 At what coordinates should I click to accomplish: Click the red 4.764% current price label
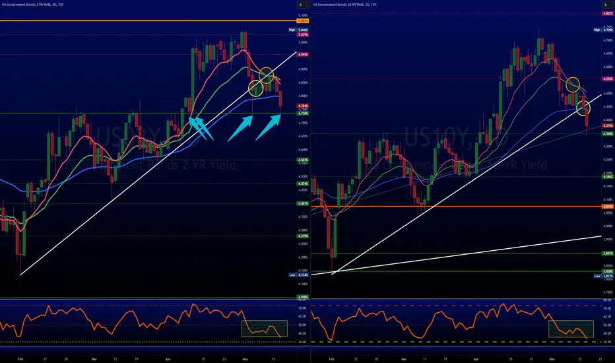point(303,106)
